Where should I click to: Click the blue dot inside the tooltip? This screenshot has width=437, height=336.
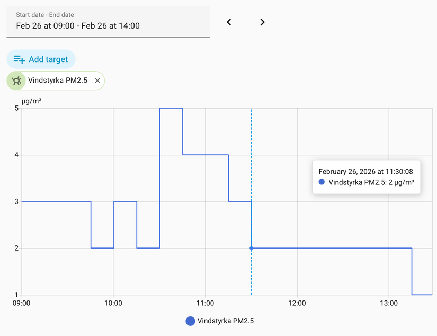[321, 182]
